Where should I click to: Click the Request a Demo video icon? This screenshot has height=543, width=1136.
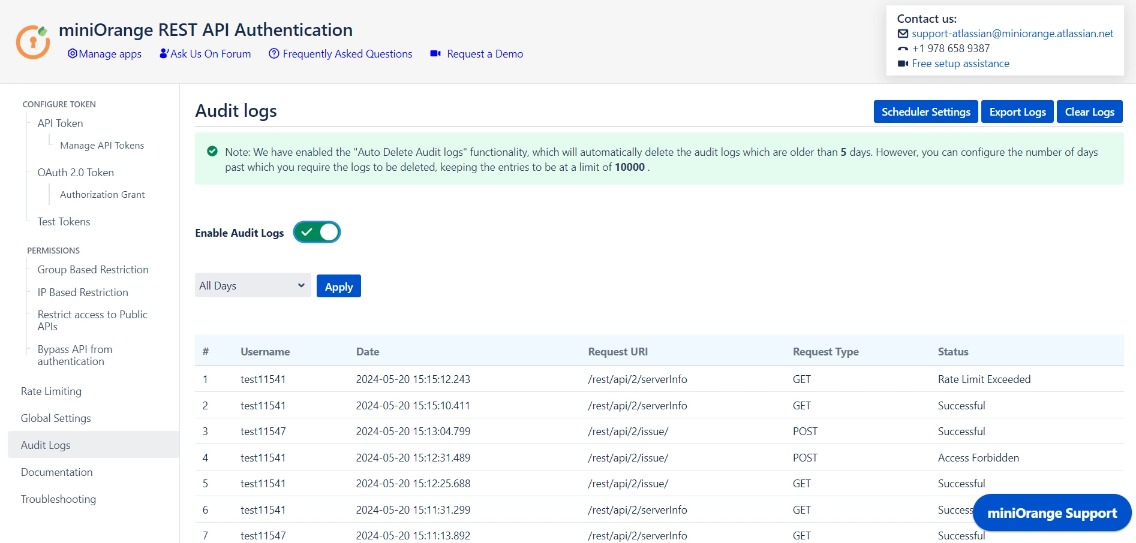435,54
